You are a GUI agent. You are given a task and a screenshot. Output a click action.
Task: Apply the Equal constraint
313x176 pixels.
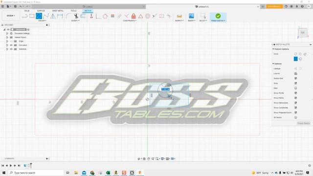pyautogui.click(x=112, y=16)
